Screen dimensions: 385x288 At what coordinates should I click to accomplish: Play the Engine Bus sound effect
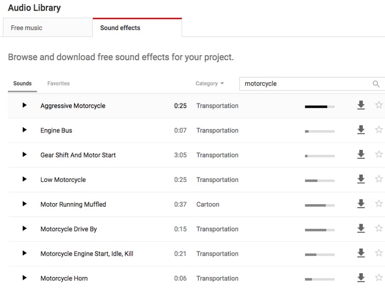(x=24, y=130)
